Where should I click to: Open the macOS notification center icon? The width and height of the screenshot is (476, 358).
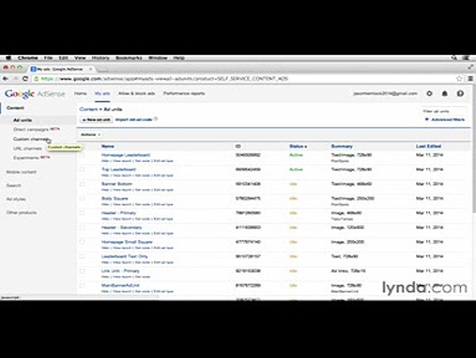tap(466, 58)
